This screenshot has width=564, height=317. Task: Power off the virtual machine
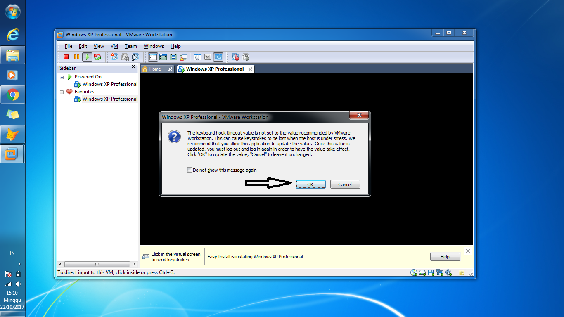pos(66,57)
